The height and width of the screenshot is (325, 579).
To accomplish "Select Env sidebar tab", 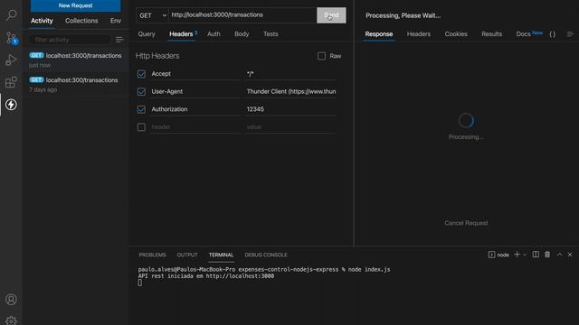I will pos(116,21).
